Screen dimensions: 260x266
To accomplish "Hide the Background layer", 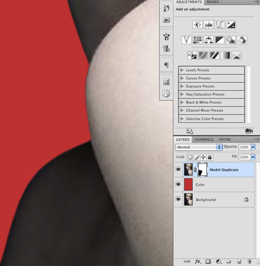I will pyautogui.click(x=178, y=200).
